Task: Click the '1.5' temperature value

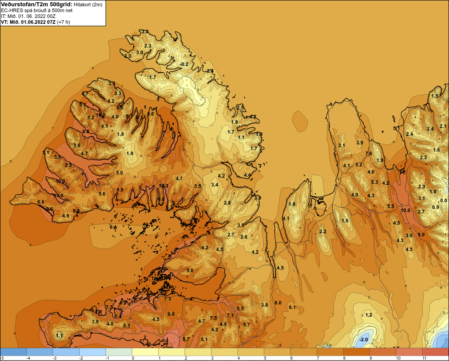Action: [x=435, y=96]
